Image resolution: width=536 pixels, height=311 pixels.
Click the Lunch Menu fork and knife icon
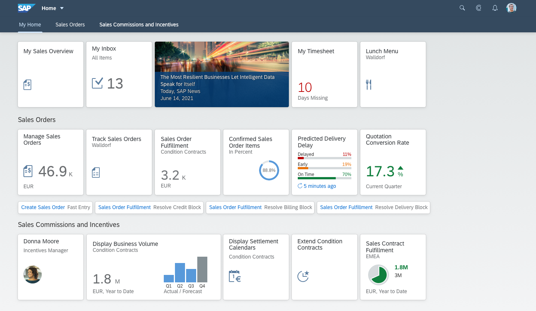pyautogui.click(x=368, y=85)
